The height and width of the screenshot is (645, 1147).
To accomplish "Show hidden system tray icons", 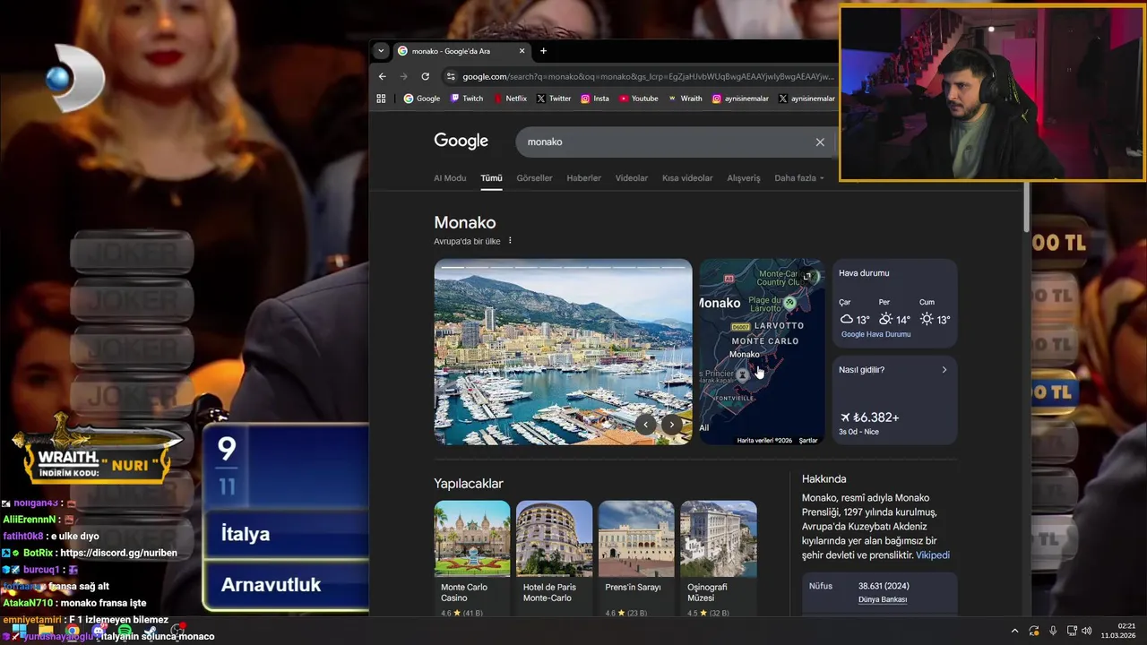I will pyautogui.click(x=1014, y=631).
